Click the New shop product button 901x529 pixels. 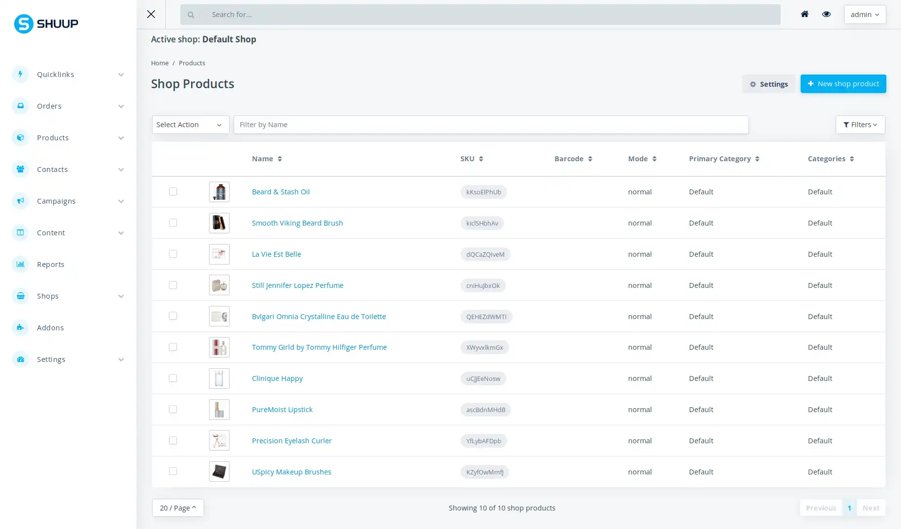point(843,84)
